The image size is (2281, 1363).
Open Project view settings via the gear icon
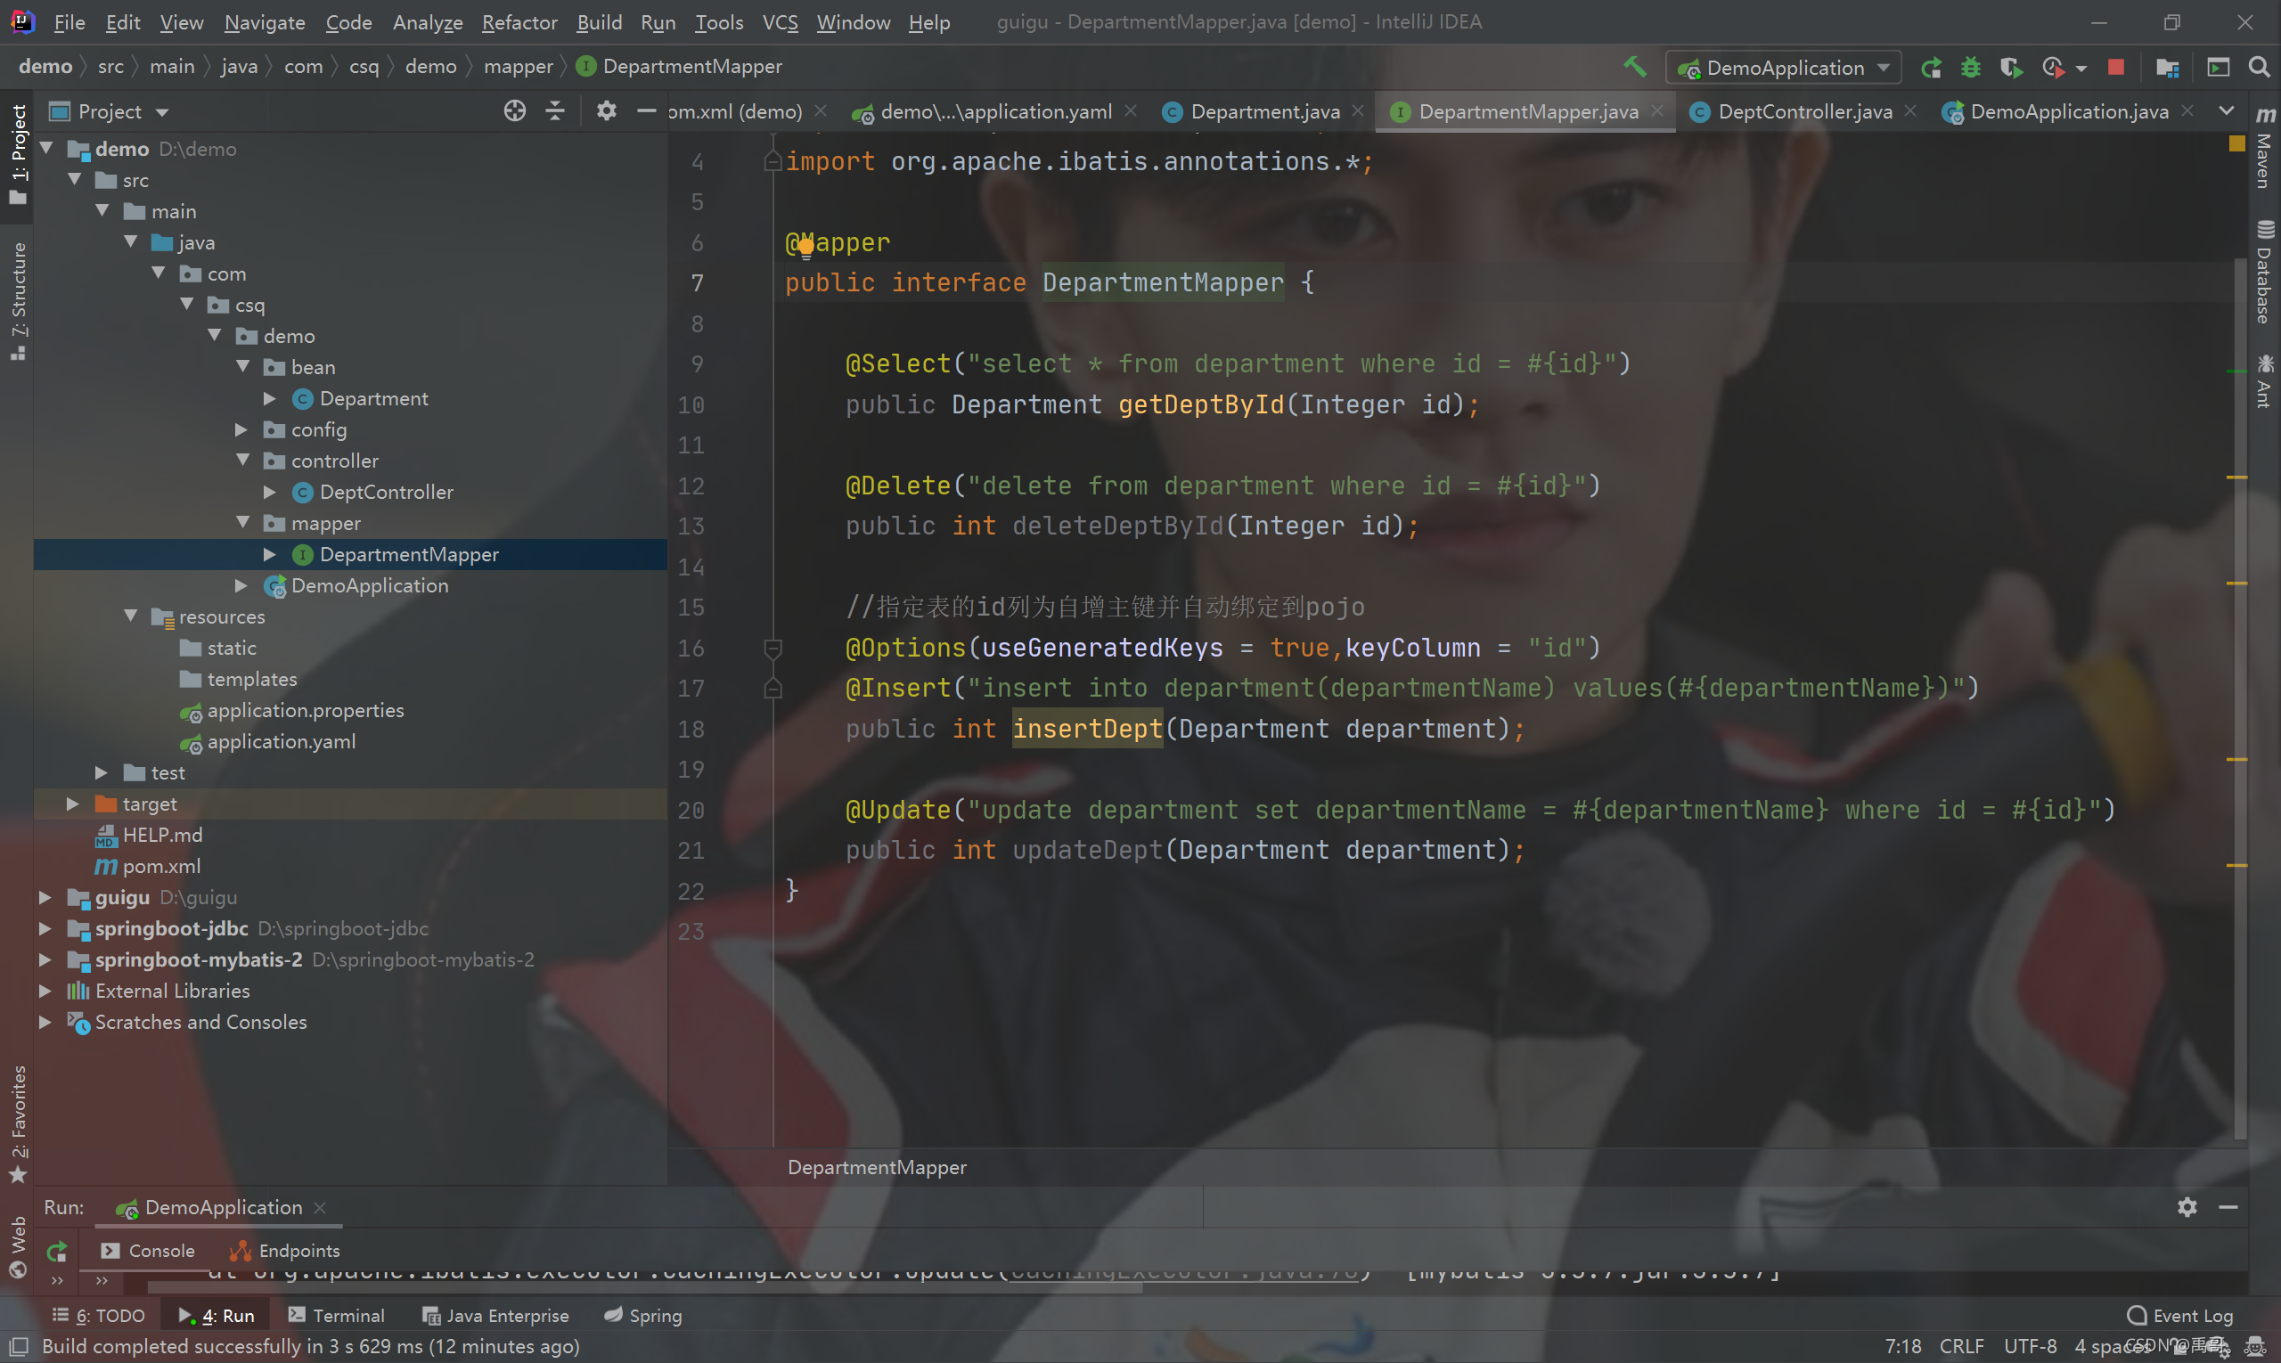tap(606, 110)
